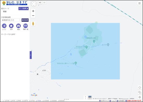
Task: Select the 1/15000 map scale
Action: point(45,101)
